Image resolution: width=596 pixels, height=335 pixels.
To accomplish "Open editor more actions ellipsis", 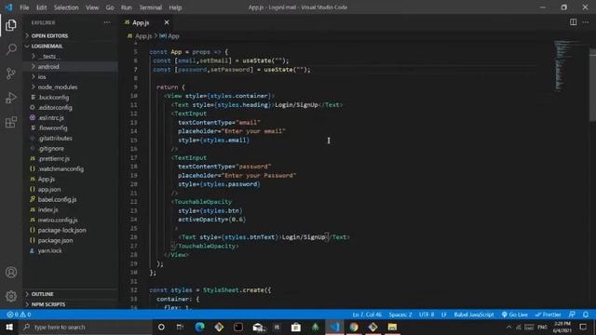I will pos(586,22).
